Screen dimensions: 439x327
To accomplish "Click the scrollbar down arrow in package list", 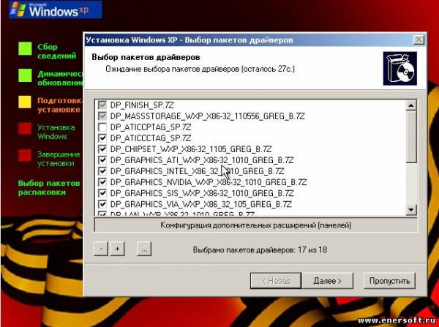I will click(x=411, y=210).
